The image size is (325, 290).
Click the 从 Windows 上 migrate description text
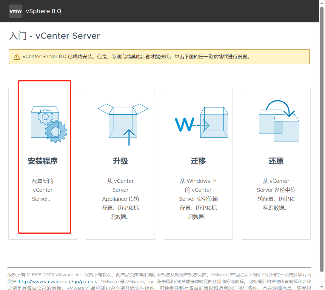coord(198,199)
